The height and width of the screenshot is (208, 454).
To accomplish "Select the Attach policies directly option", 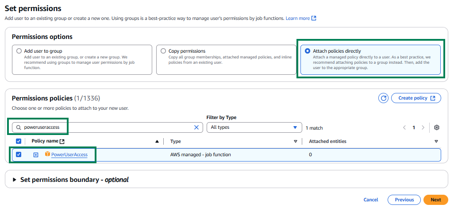I will coord(308,51).
